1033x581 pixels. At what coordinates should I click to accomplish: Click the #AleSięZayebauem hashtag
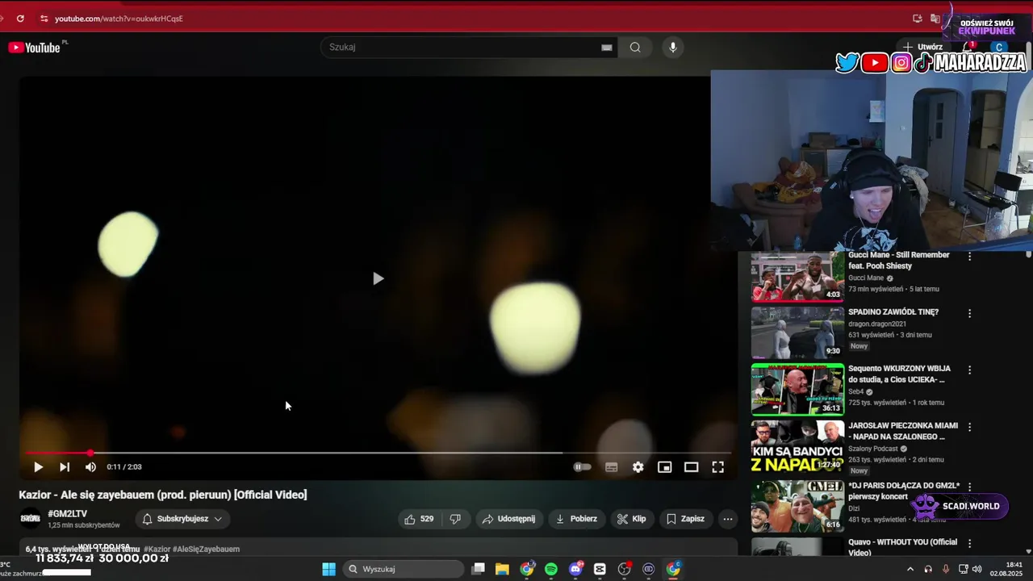point(206,550)
